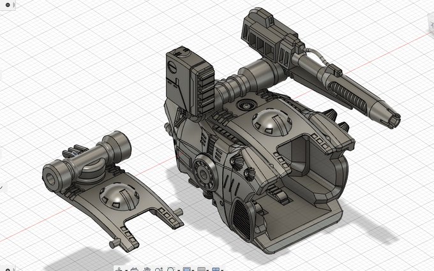Select the detached turret plate model
434x271 pixels.
112,191
